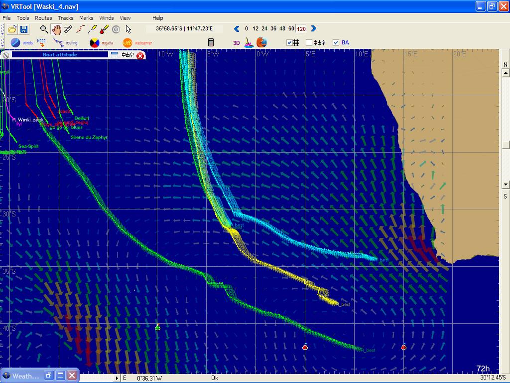This screenshot has height=383, width=510.
Task: Open the regatta flag icon
Action: pyautogui.click(x=94, y=43)
